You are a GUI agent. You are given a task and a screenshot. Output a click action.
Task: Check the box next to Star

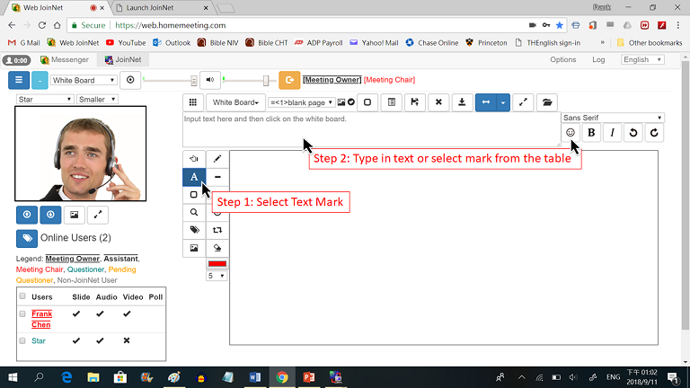point(22,341)
